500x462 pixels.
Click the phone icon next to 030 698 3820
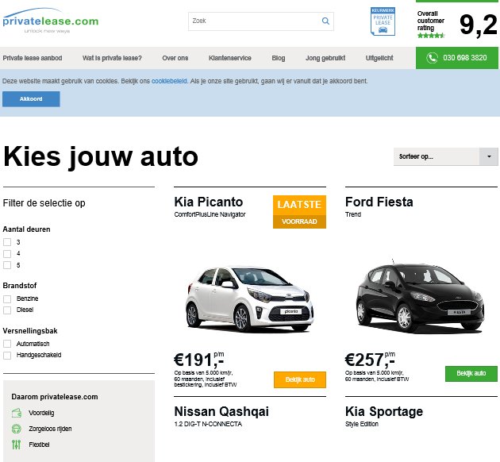[432, 58]
